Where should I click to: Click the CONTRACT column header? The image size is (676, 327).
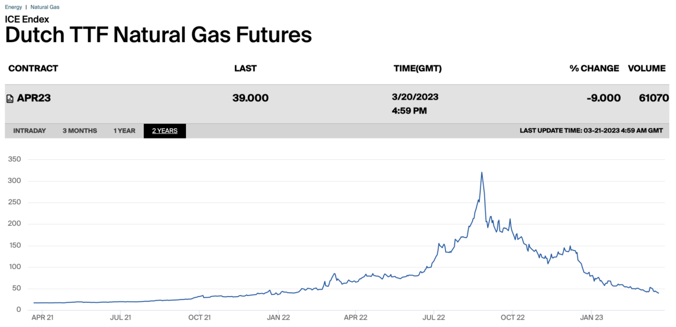pyautogui.click(x=33, y=69)
